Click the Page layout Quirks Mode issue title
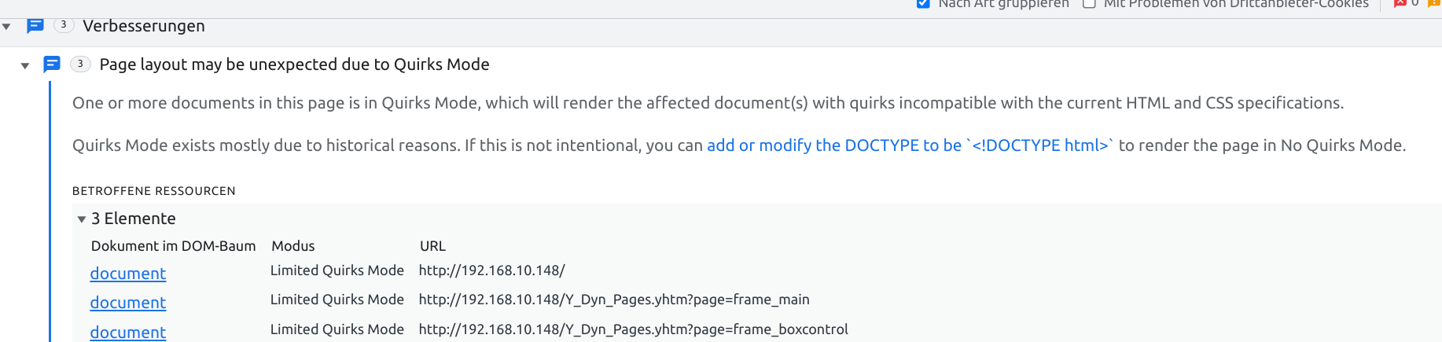 tap(294, 64)
